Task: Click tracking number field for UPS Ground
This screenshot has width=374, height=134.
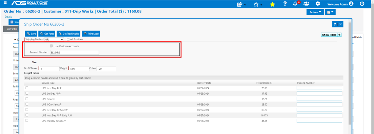Action: click(x=319, y=99)
